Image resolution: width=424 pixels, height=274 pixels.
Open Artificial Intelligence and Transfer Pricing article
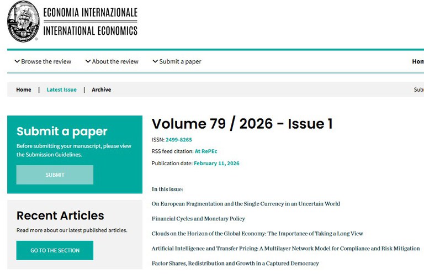[x=285, y=248]
